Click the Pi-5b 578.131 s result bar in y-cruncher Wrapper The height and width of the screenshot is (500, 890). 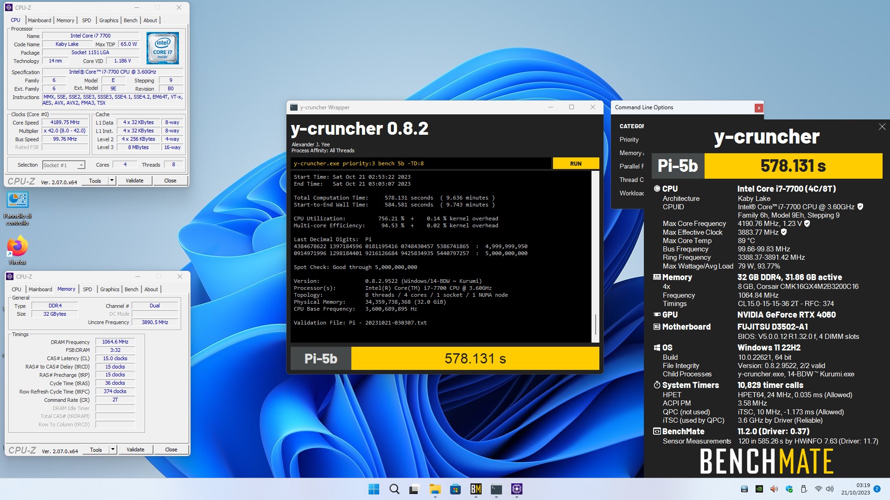[x=445, y=358]
